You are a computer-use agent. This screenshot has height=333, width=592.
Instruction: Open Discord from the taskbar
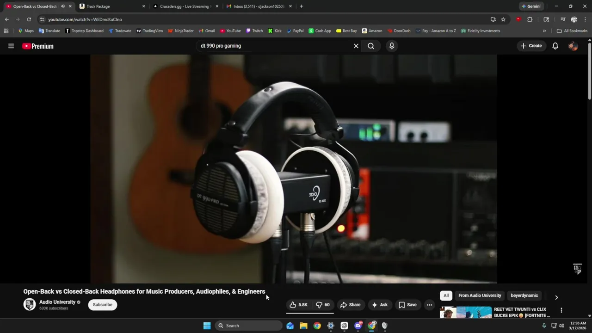click(x=358, y=326)
